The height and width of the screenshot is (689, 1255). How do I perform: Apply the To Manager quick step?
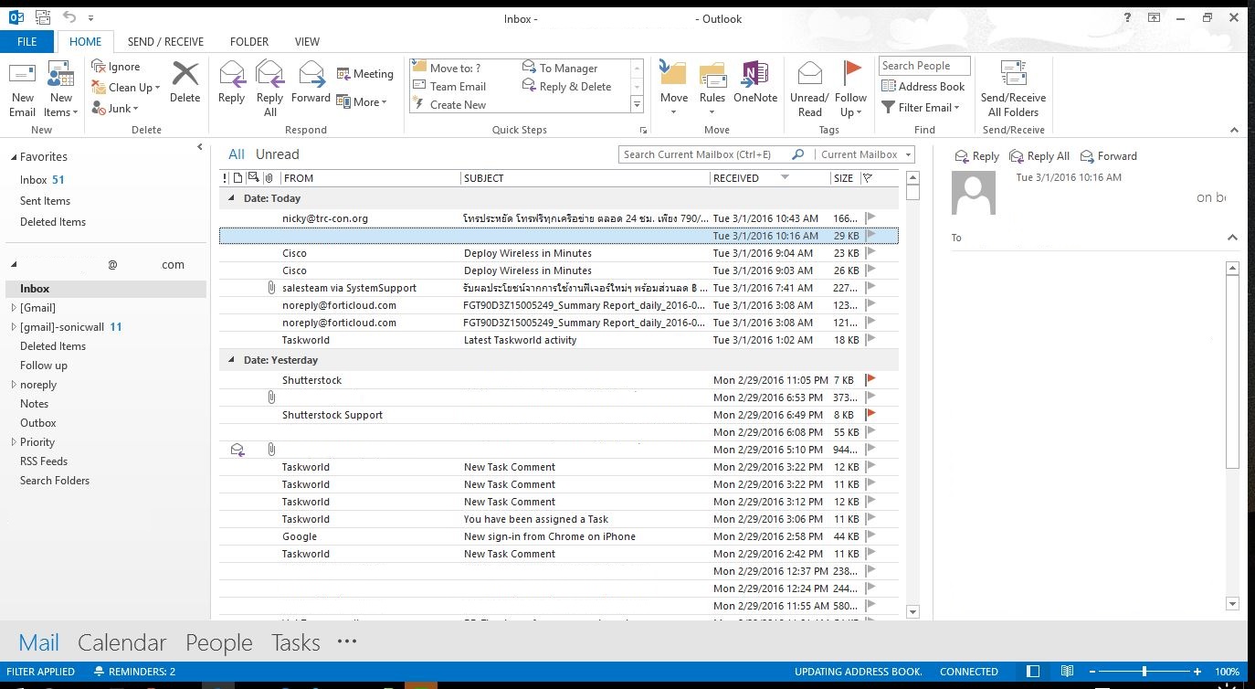pyautogui.click(x=560, y=68)
